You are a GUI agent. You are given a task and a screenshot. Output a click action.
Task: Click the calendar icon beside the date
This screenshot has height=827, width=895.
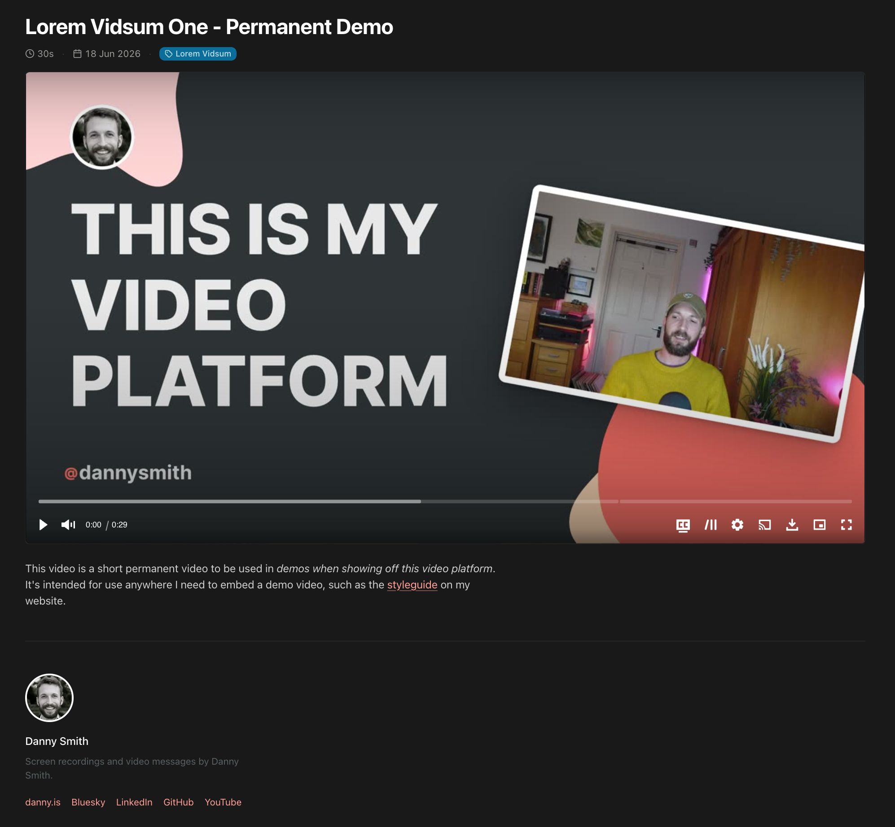[x=77, y=54]
